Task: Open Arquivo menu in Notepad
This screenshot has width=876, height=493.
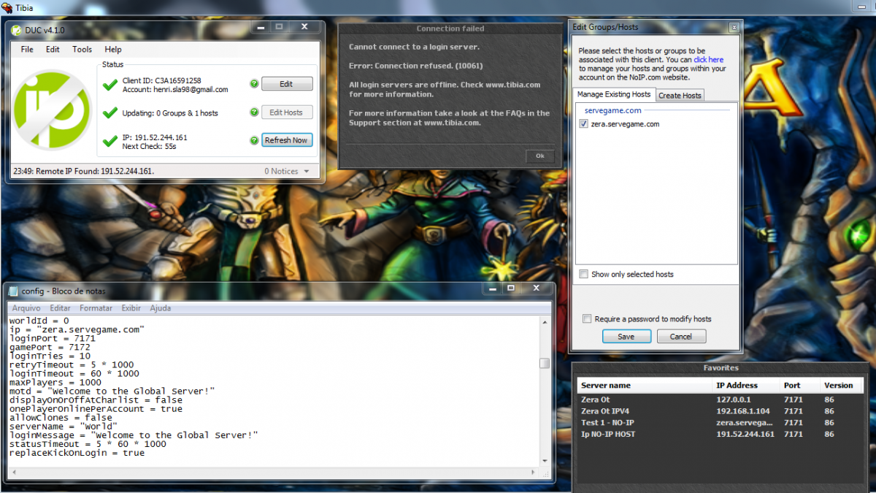Action: pos(26,308)
